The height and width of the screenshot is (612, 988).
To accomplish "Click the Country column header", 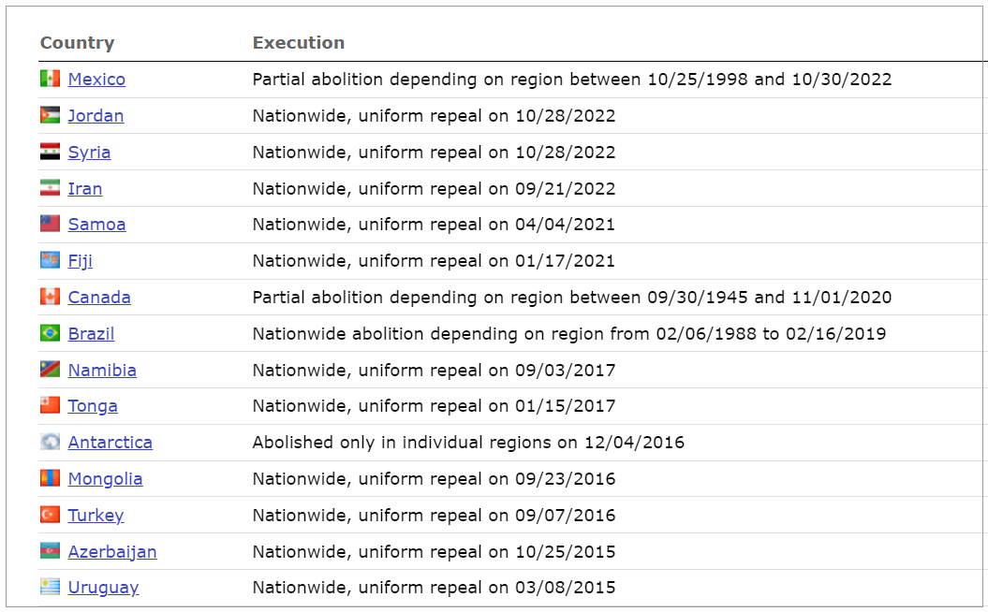I will [x=77, y=43].
